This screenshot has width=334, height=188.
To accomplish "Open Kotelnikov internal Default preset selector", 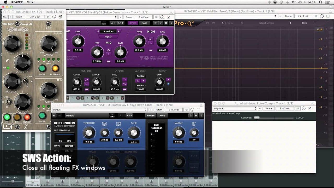I will point(88,115).
